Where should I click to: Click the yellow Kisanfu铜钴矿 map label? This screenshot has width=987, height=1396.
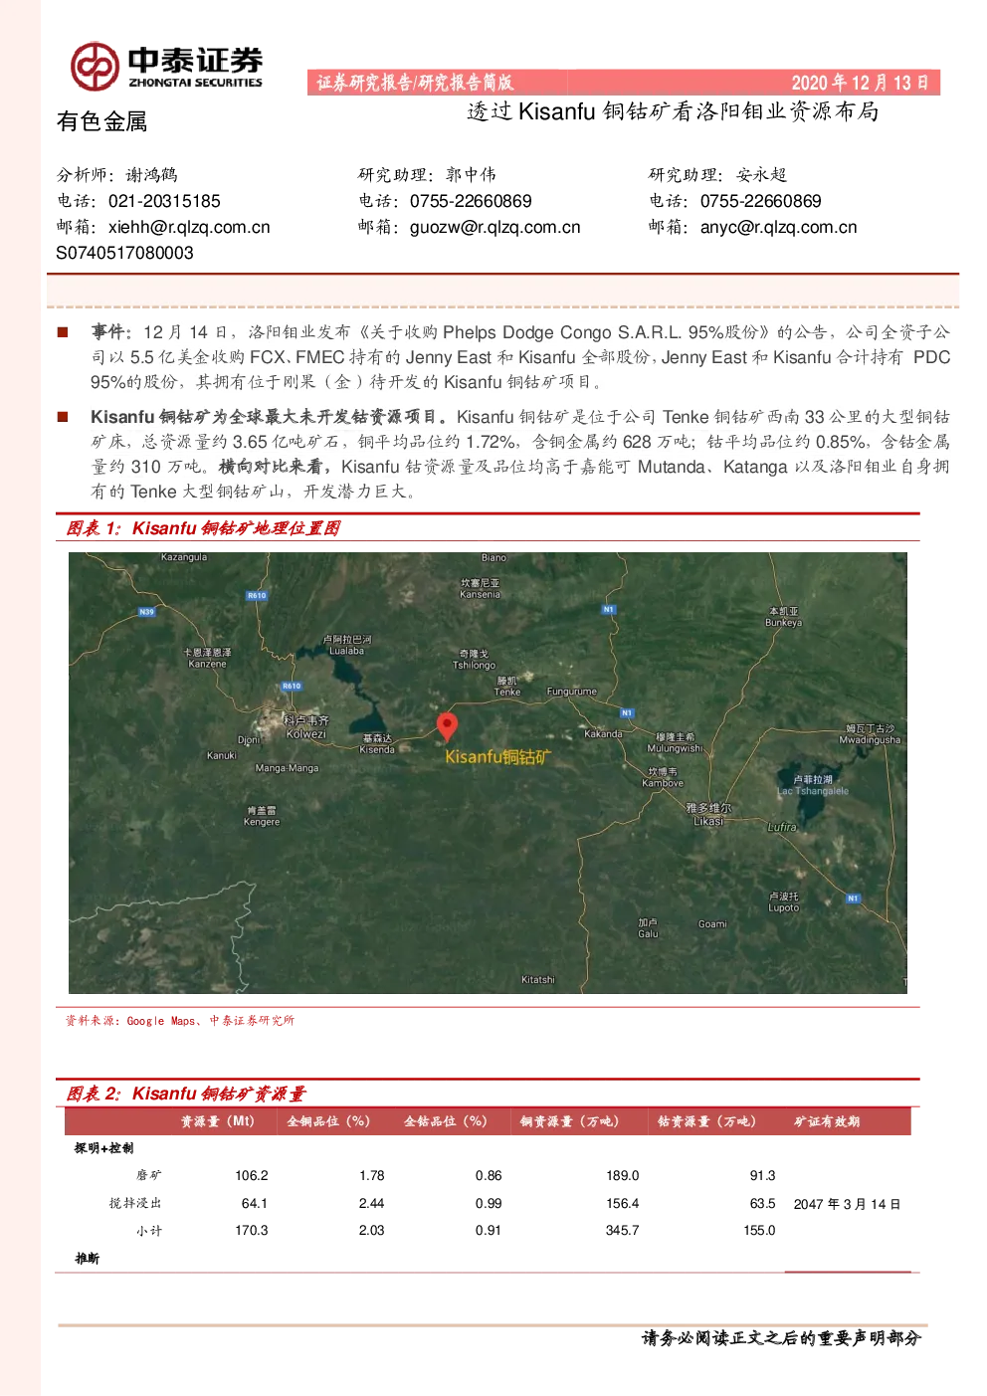click(496, 757)
